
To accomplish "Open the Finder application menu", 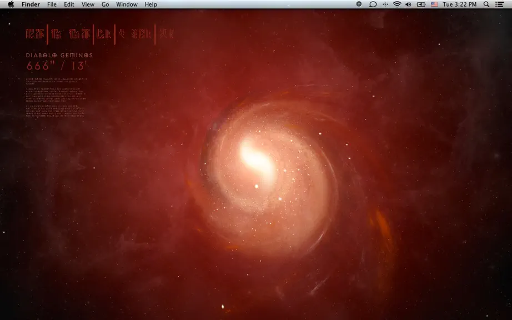I will tap(31, 4).
